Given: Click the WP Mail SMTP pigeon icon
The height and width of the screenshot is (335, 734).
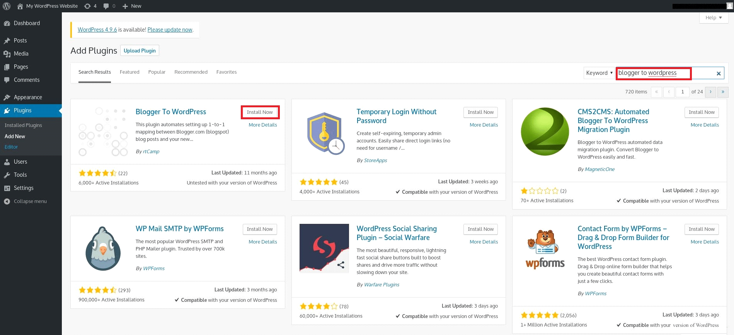Looking at the screenshot, I should point(103,249).
